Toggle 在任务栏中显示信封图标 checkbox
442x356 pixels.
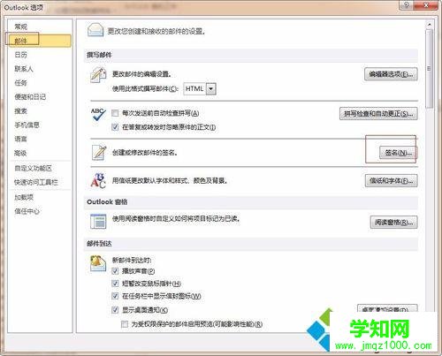[x=115, y=296]
